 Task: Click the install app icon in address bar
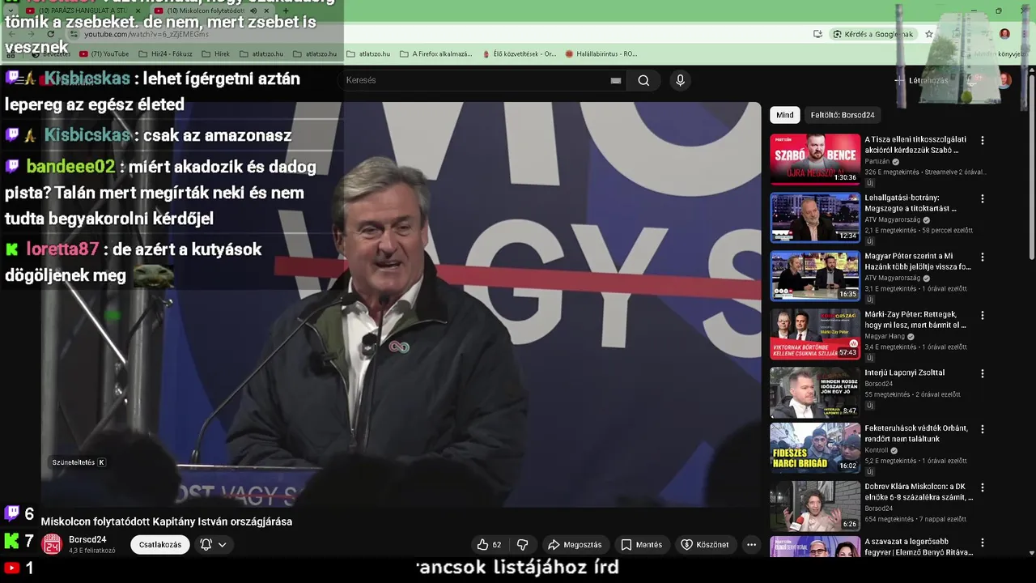point(817,34)
